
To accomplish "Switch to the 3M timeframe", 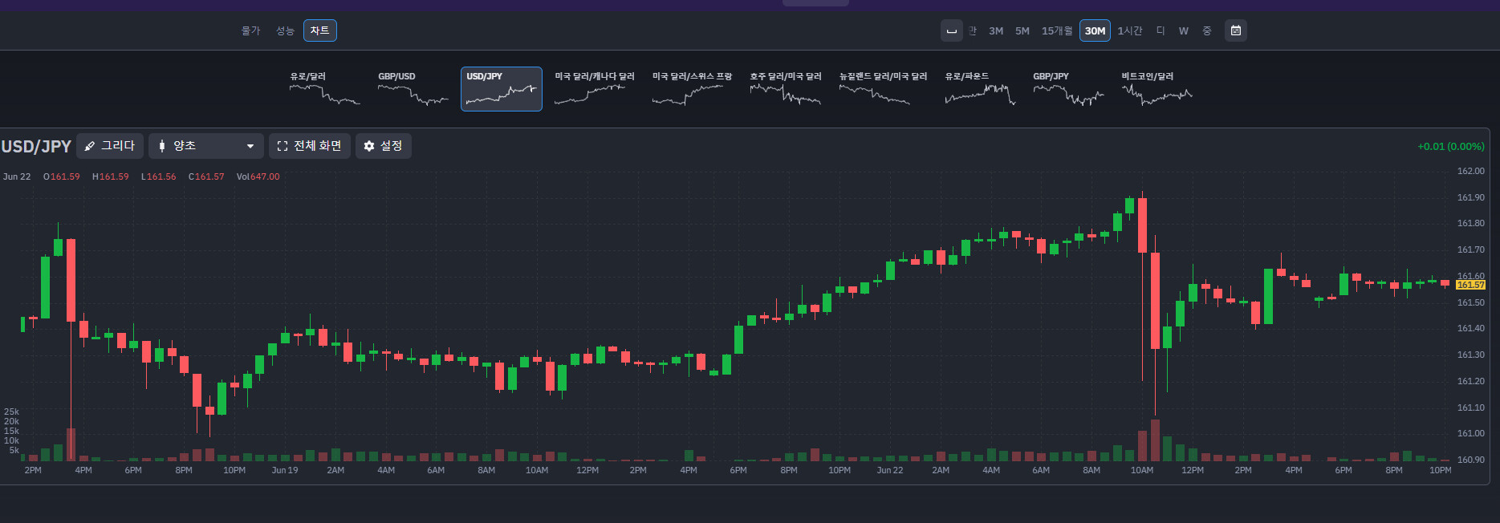I will 996,30.
